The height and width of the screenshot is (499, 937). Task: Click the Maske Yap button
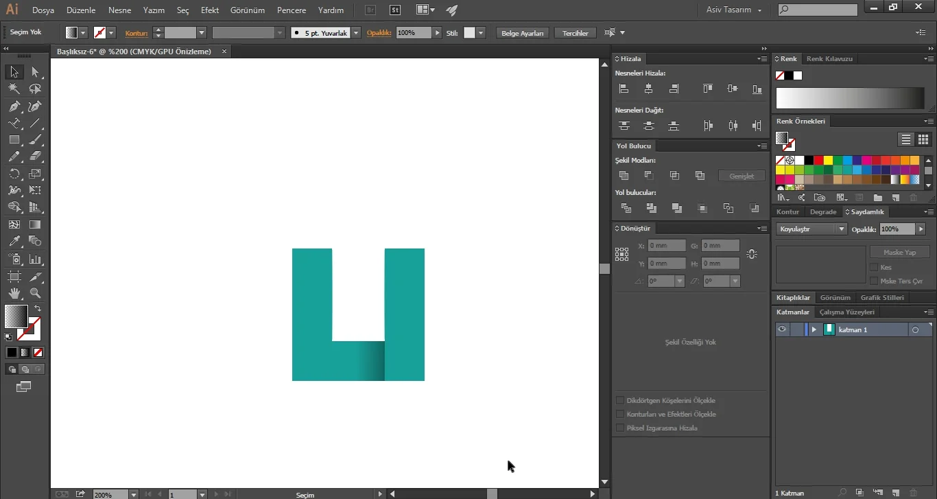[x=900, y=252]
